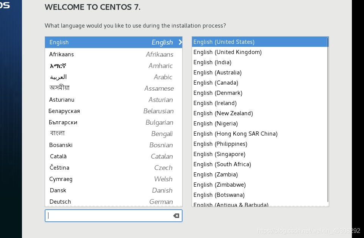Choose Dansk (Danish) language
364x238 pixels.
coord(114,190)
